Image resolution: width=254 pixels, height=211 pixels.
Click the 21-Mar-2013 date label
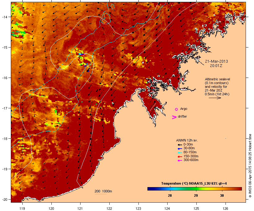point(217,61)
